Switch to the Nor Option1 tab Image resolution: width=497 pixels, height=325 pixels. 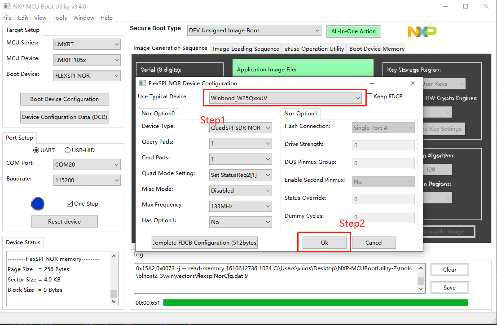tap(300, 114)
